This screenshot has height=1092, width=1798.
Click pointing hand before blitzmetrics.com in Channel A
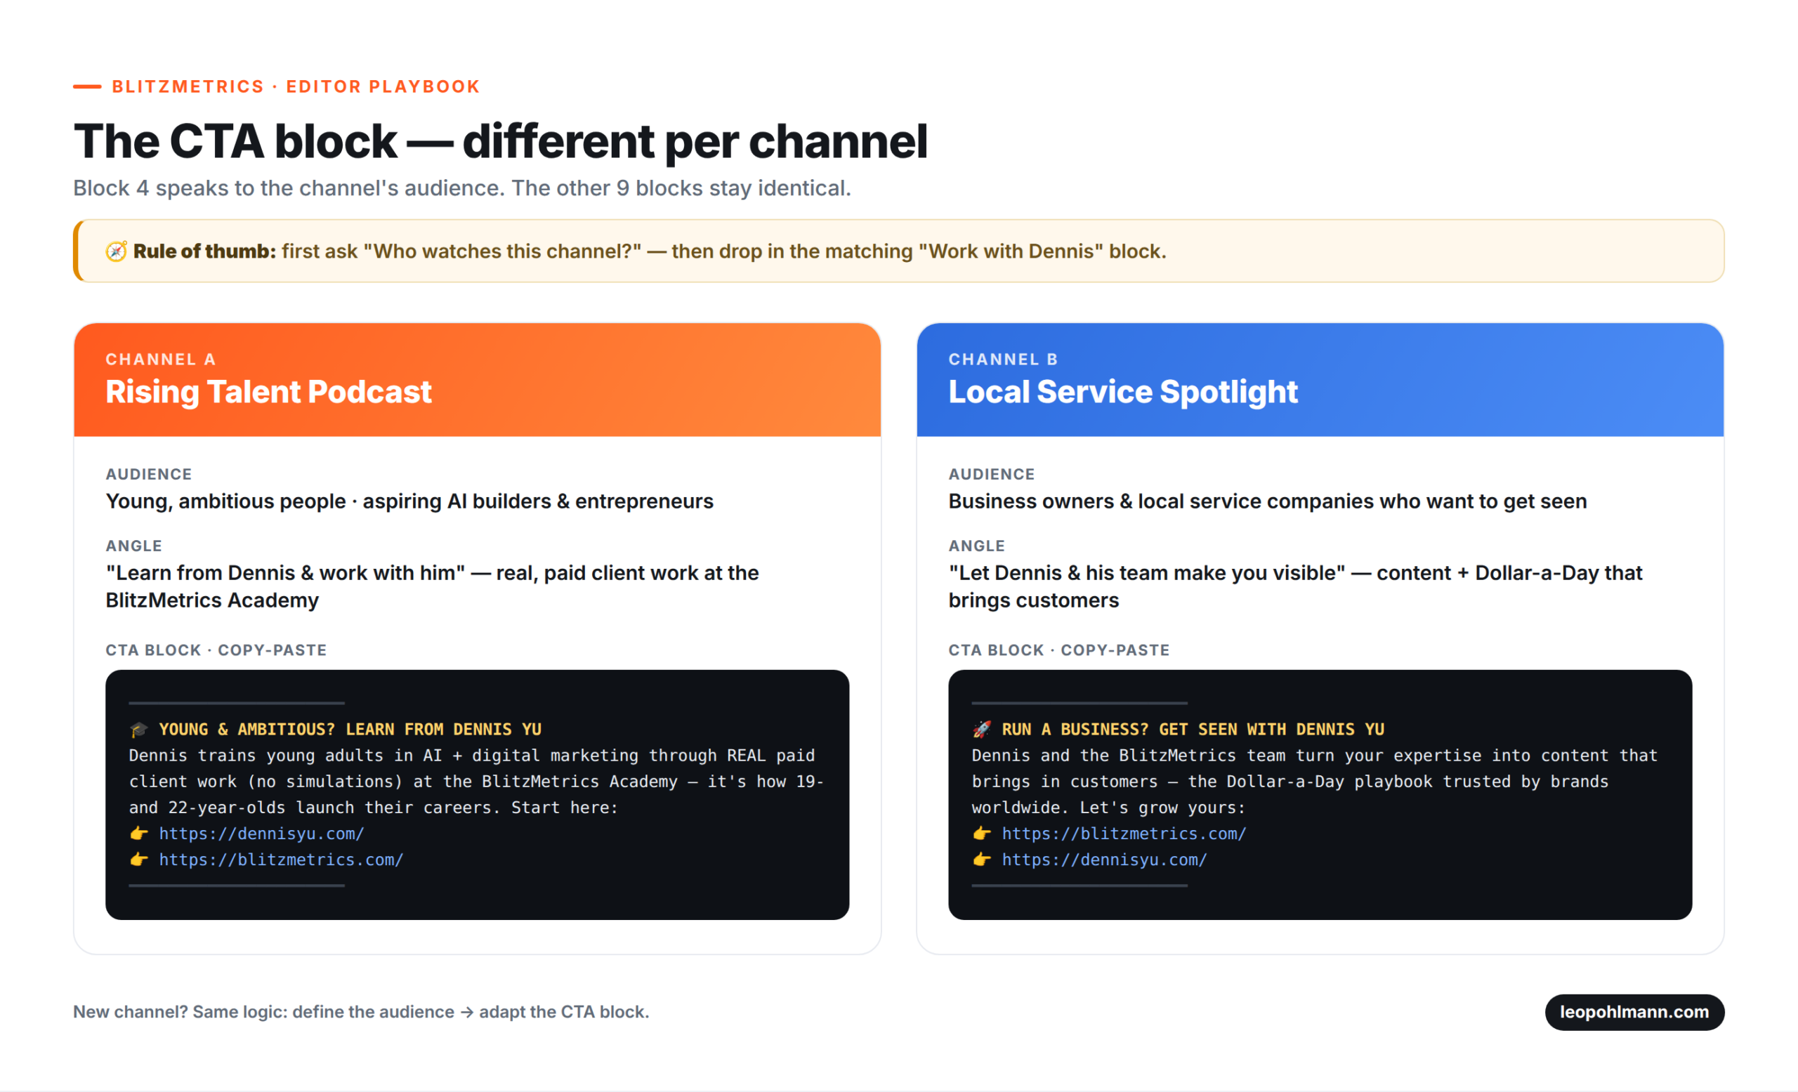tap(138, 860)
